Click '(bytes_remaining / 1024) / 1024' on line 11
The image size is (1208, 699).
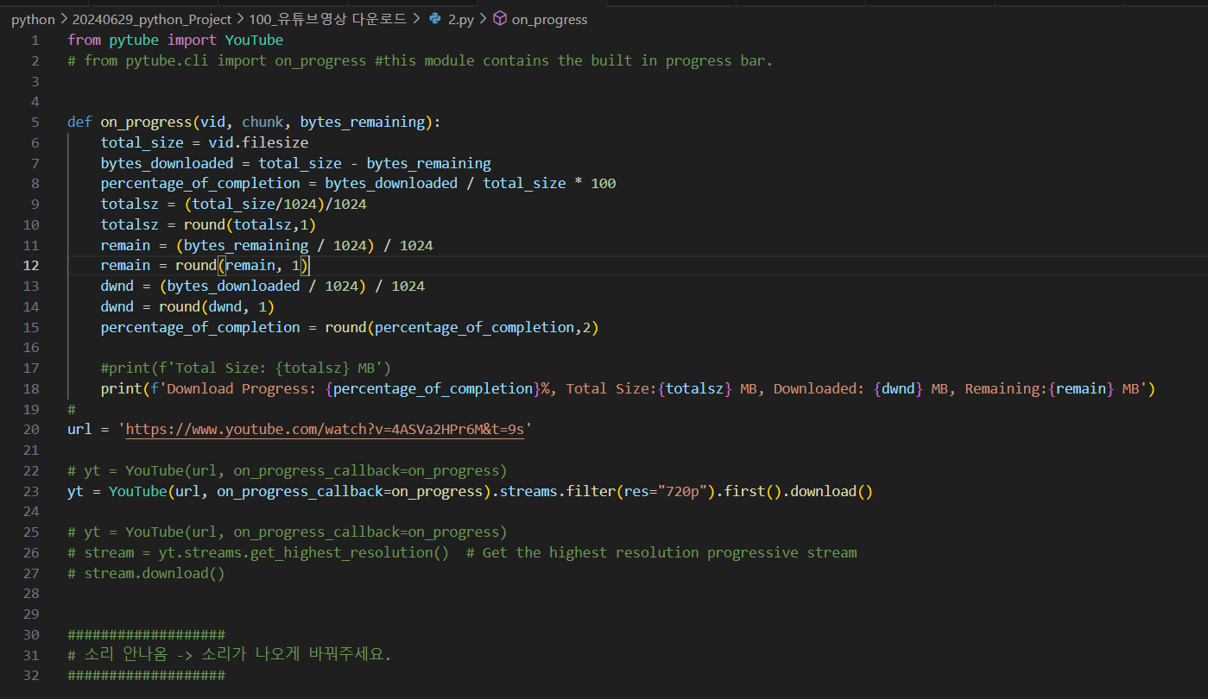click(x=304, y=245)
